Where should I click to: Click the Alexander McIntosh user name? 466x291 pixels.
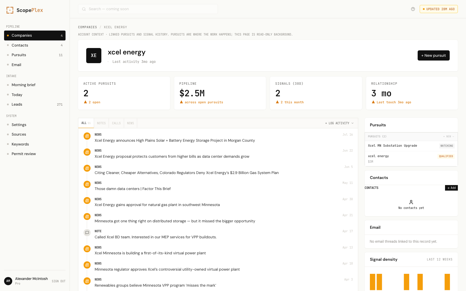click(31, 279)
